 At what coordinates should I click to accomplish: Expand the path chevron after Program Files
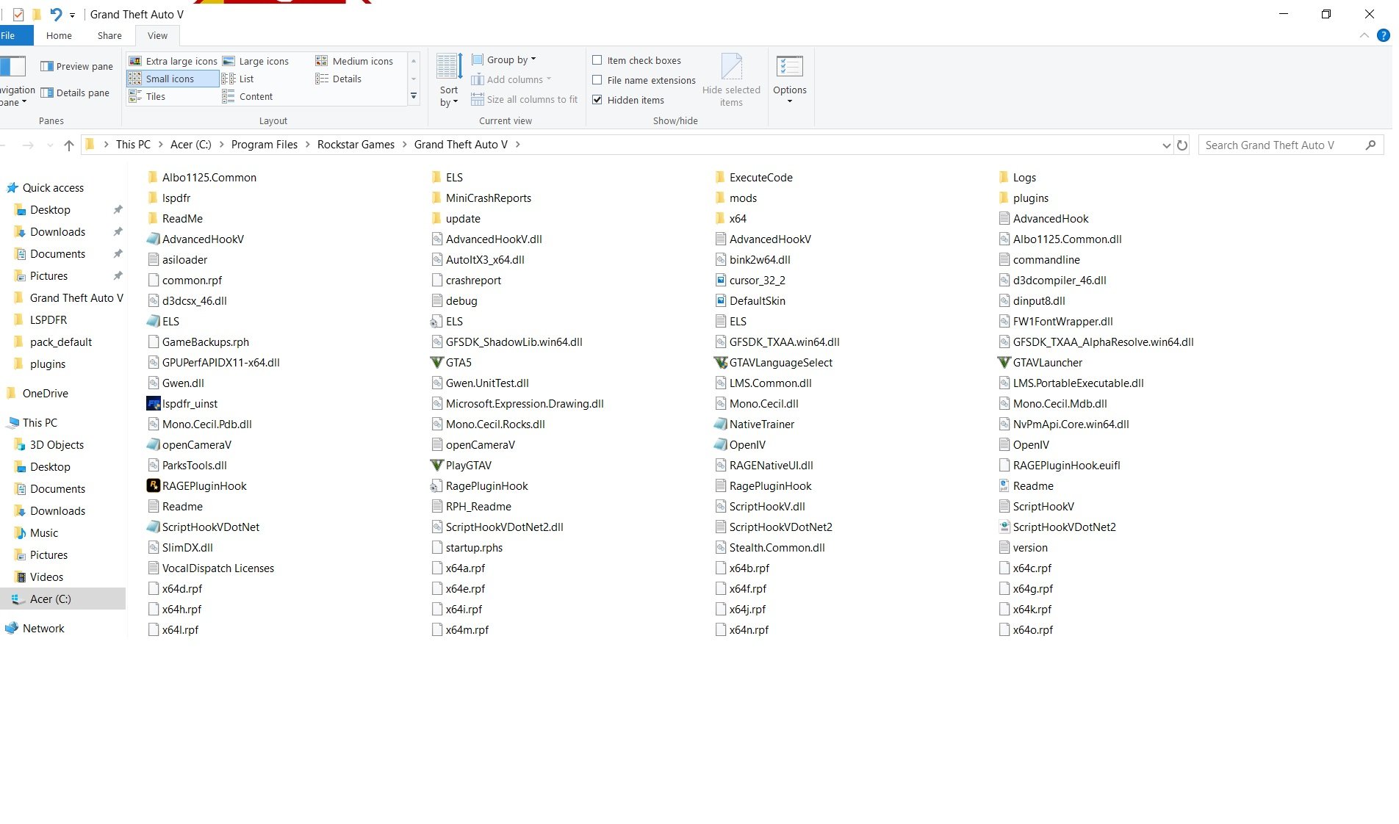click(x=307, y=145)
